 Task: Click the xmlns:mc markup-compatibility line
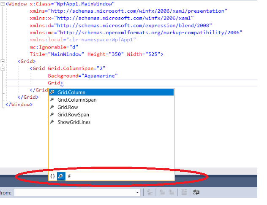tap(136, 32)
